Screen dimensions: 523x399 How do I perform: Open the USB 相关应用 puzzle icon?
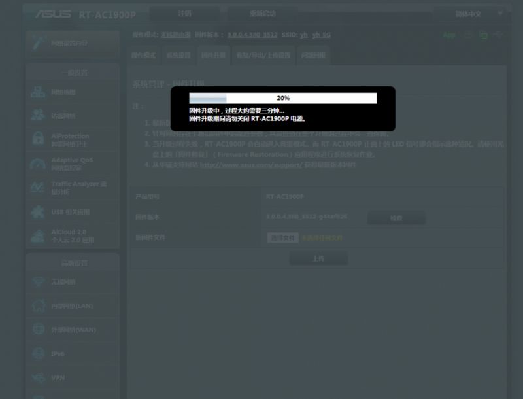pos(38,212)
